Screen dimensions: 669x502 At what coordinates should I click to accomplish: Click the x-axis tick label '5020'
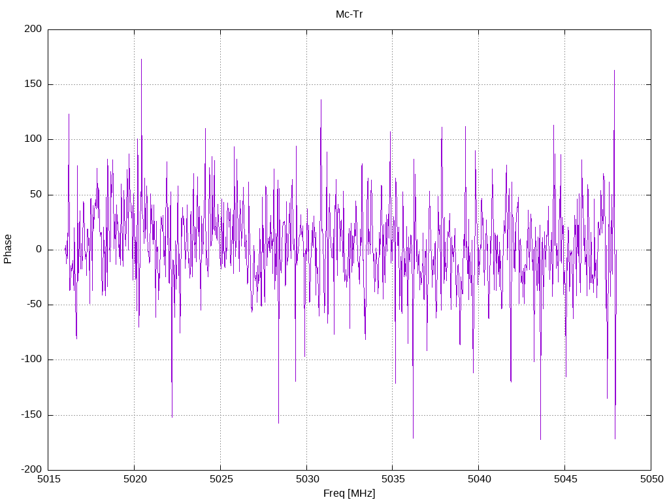pyautogui.click(x=135, y=479)
